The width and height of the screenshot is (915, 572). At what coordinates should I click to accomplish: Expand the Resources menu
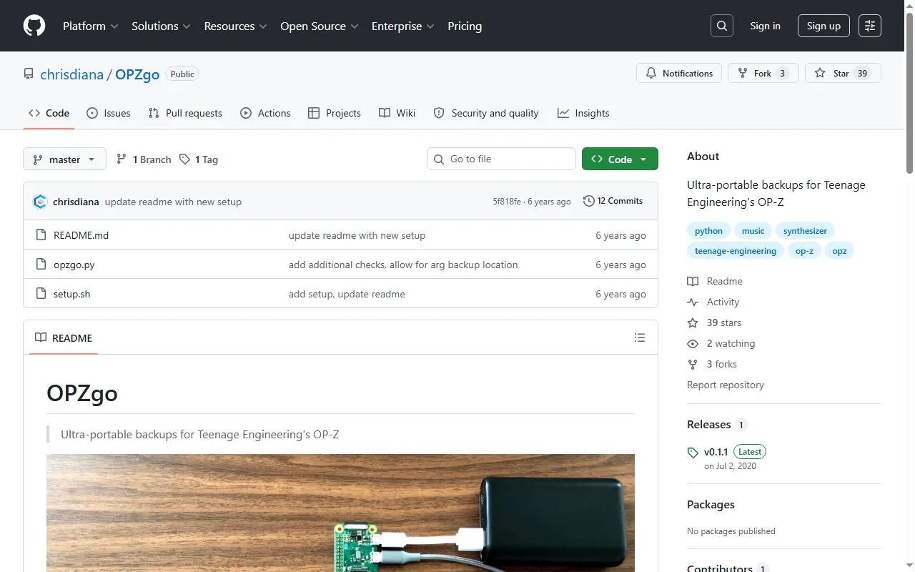[x=235, y=26]
